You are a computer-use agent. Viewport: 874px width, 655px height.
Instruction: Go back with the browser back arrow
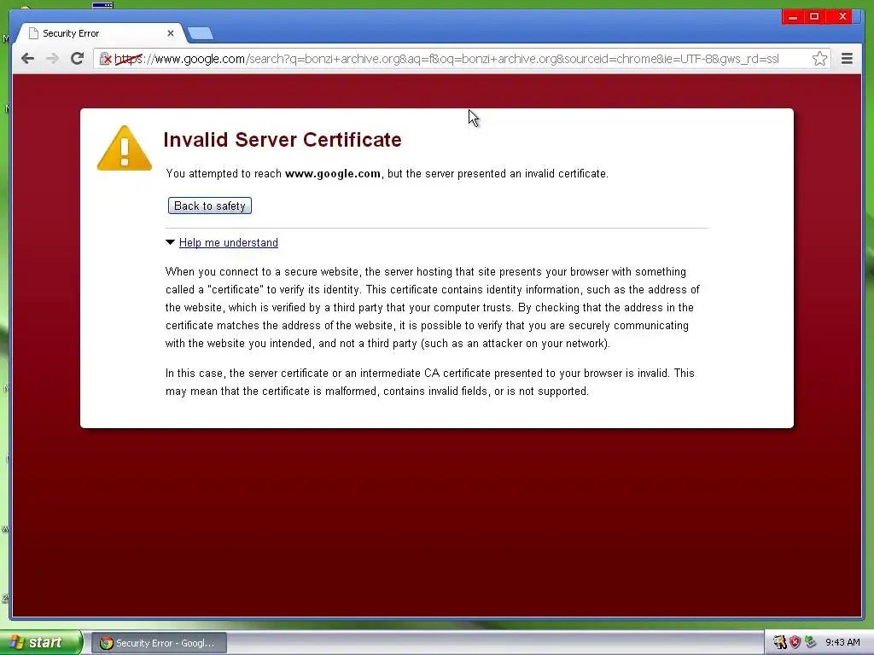coord(27,59)
